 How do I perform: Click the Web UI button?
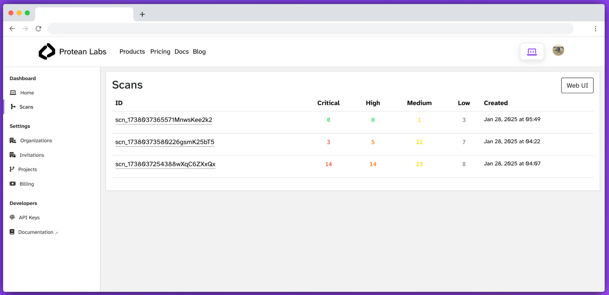577,85
